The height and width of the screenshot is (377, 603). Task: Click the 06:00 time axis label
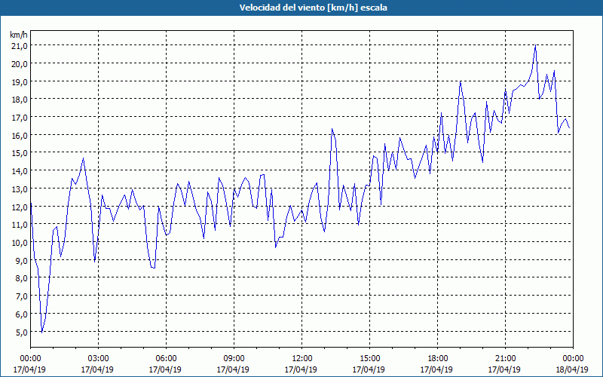pos(166,359)
